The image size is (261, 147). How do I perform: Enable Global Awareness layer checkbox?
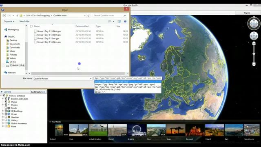(6, 123)
